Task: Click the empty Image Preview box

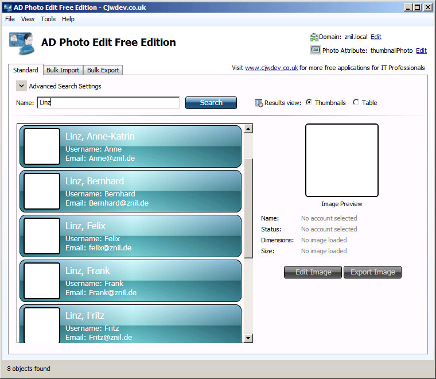Action: (x=341, y=160)
